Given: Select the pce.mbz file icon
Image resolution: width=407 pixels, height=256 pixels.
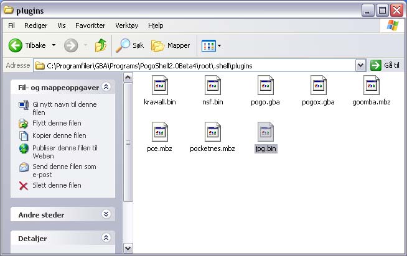Looking at the screenshot, I should pos(160,132).
